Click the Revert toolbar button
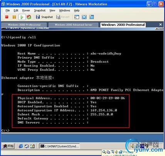The width and height of the screenshot is (165, 156). pyautogui.click(x=63, y=17)
